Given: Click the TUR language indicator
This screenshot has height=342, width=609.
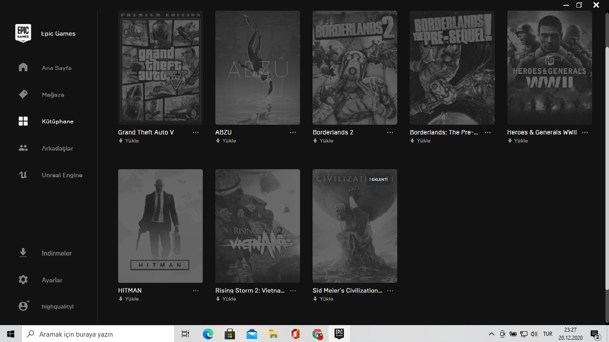Looking at the screenshot, I should [x=548, y=334].
